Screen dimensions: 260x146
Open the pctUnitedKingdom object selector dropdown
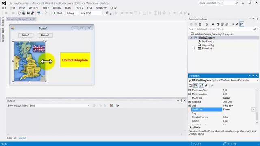coord(257,80)
